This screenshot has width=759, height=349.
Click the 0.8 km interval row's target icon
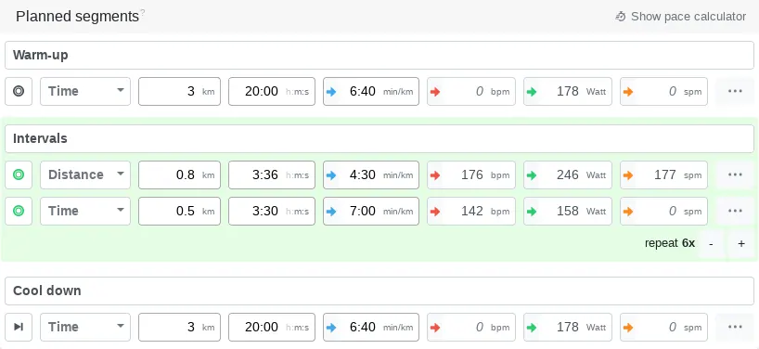19,174
